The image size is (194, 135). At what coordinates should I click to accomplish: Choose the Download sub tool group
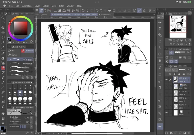[27, 51]
